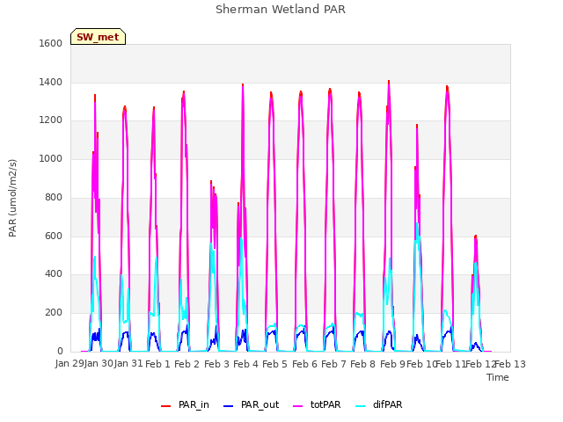Click the 600 y-axis tick label
Image resolution: width=563 pixels, height=422 pixels.
click(54, 236)
